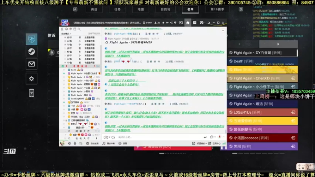Viewport: 315px width, 177px height.
Task: Switch to the 地图 tab in game menu
Action: (x=141, y=9)
